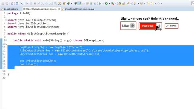
Task: Click the Quick Access search field
Action: [x=193, y=3]
